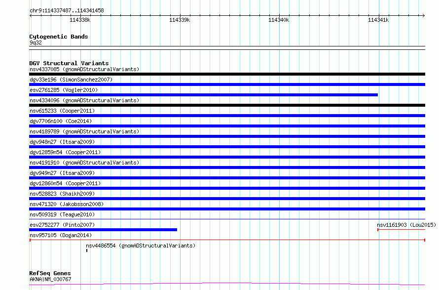The image size is (439, 290).
Task: Select the nsv471320 Jakobsson2008 variant
Action: (227, 209)
